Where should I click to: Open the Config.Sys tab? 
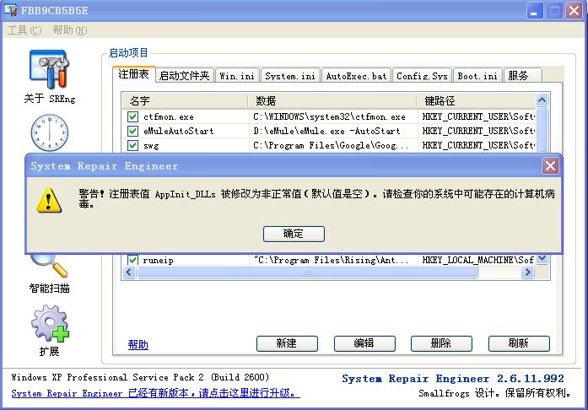point(423,75)
